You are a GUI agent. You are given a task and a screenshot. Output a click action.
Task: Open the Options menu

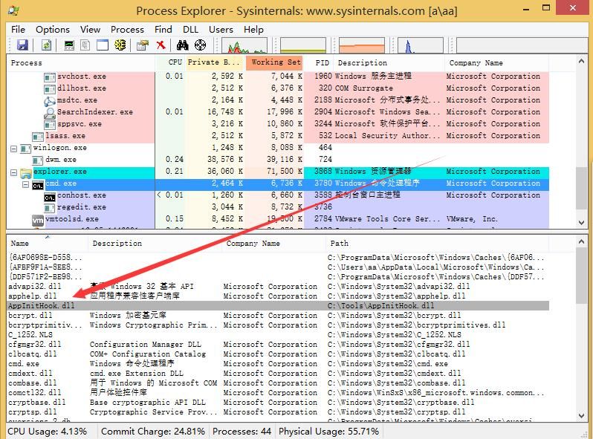click(53, 30)
